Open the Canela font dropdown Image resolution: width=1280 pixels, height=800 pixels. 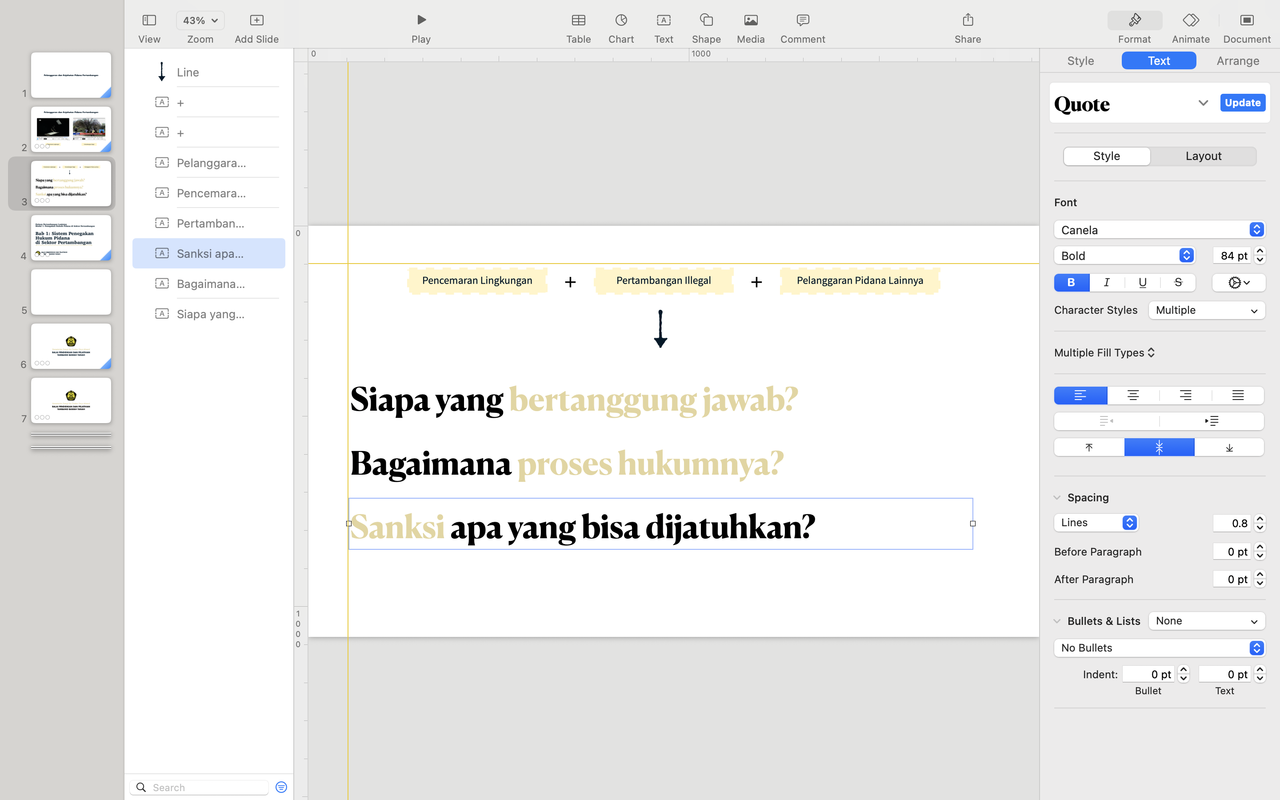(x=1159, y=230)
